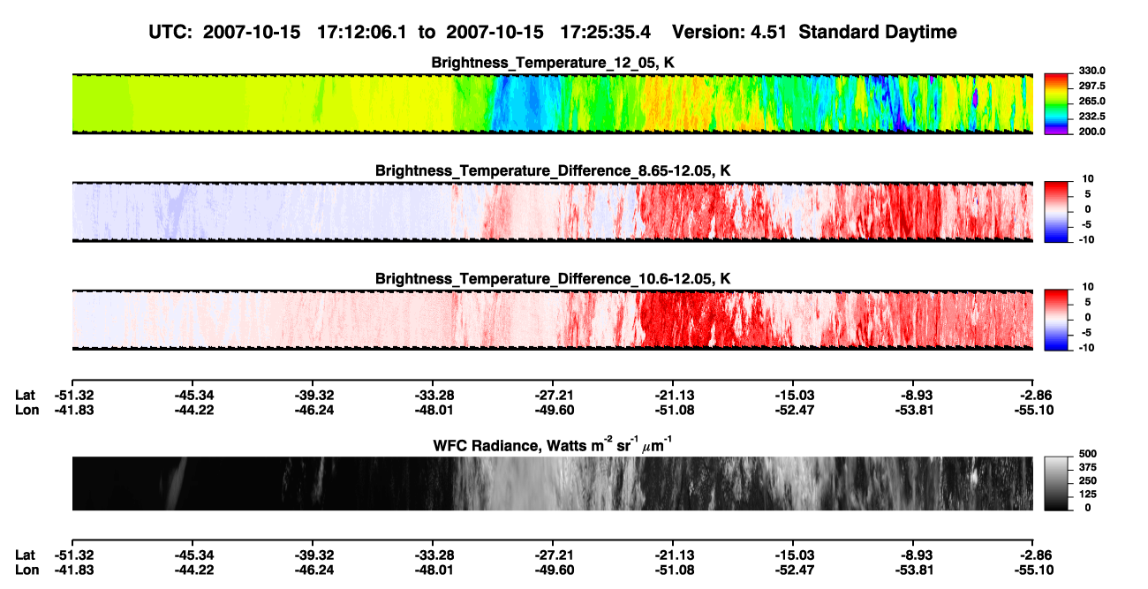Click the 125 tick on the WFC colorbar
The width and height of the screenshot is (1148, 589).
tap(1086, 494)
